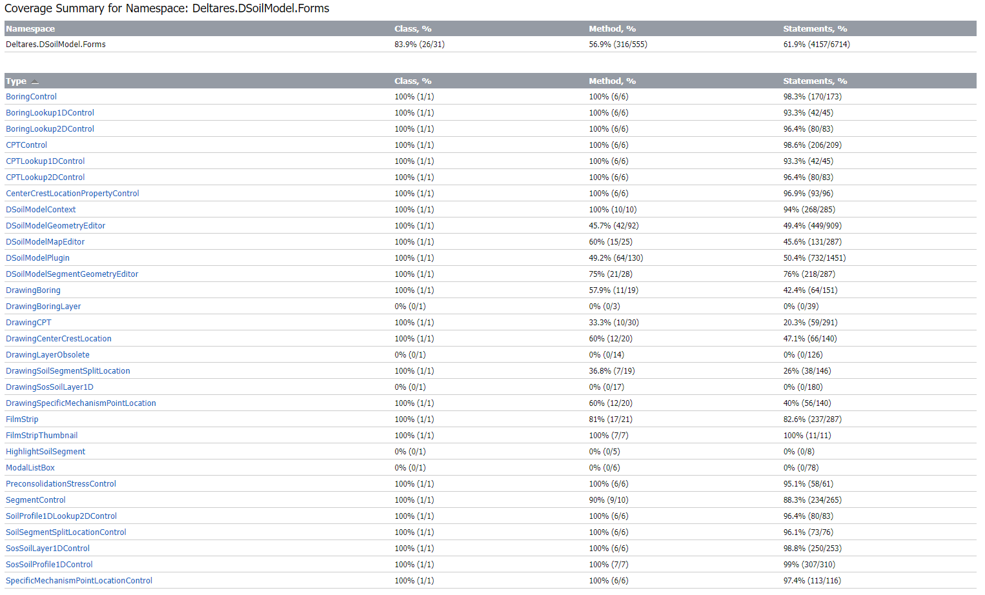This screenshot has width=985, height=595.
Task: Open the DSoilModelGeometryEditor link
Action: pyautogui.click(x=56, y=226)
